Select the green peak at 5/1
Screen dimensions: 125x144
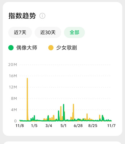click(x=64, y=112)
